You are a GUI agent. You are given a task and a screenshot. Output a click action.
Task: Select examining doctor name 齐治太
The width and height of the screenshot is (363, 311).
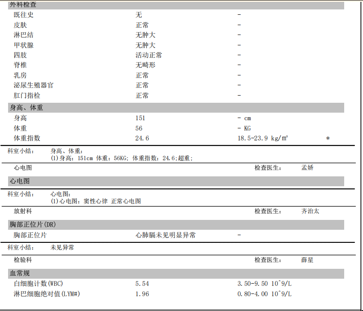pyautogui.click(x=310, y=211)
